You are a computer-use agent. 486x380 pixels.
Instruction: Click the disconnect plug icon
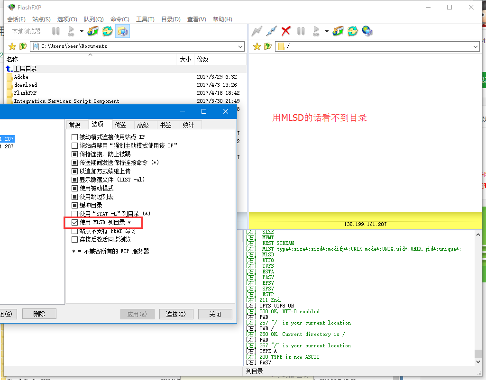271,31
